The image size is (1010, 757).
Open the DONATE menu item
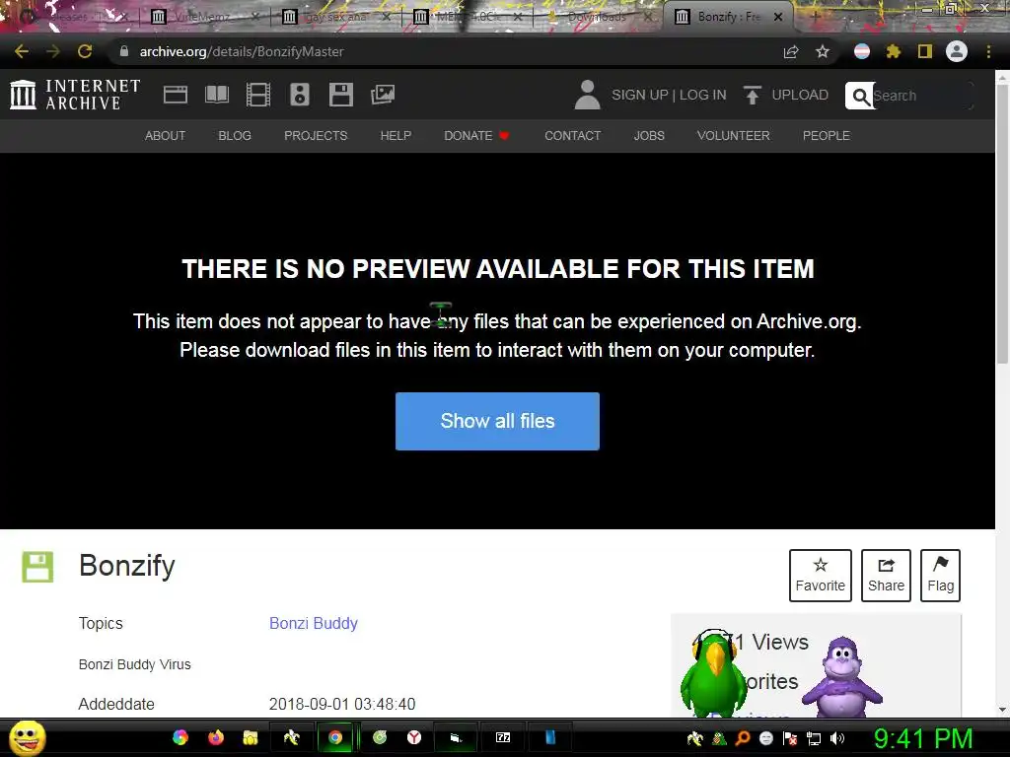tap(476, 136)
